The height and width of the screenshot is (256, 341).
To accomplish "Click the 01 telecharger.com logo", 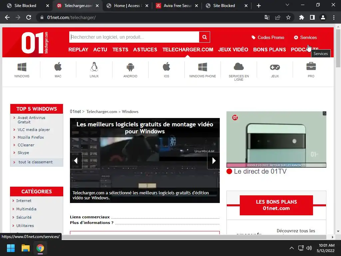I will coord(35,42).
